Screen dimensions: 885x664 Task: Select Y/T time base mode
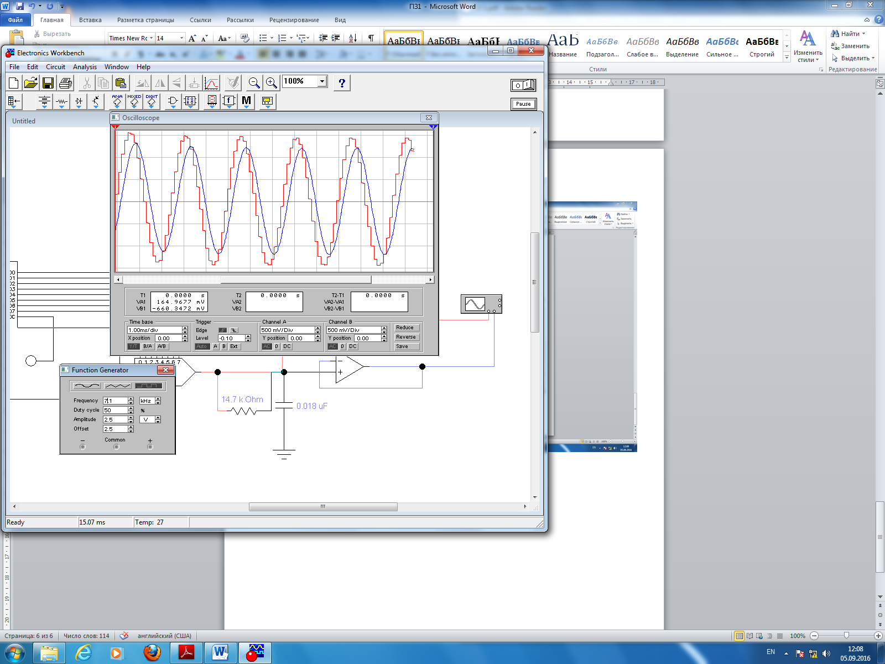133,346
